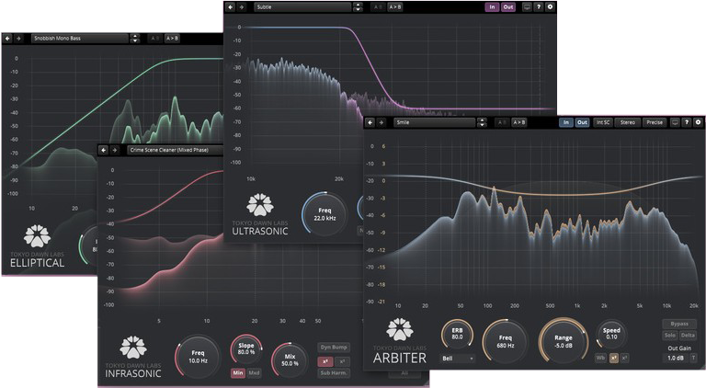Go to previous preset in Ultrasonic window
The height and width of the screenshot is (388, 706).
coord(231,6)
